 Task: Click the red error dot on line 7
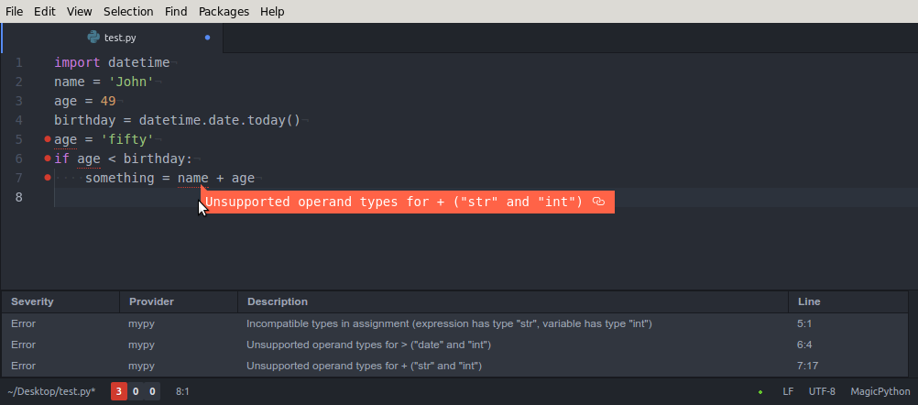(x=48, y=178)
